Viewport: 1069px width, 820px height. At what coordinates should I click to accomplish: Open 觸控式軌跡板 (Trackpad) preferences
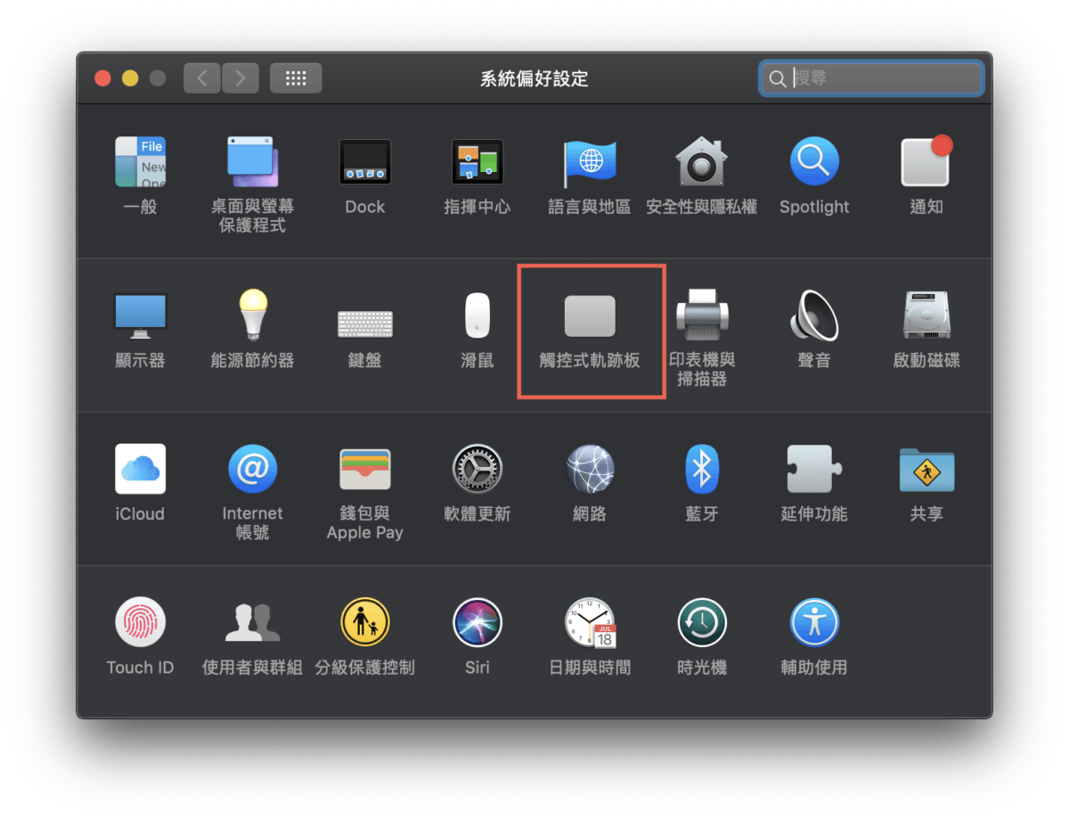(590, 316)
